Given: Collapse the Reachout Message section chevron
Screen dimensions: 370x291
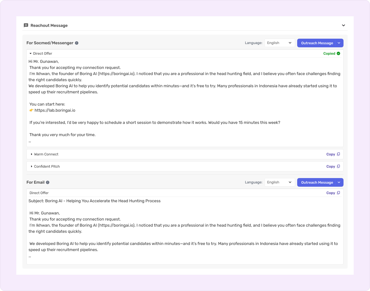Looking at the screenshot, I should (344, 25).
